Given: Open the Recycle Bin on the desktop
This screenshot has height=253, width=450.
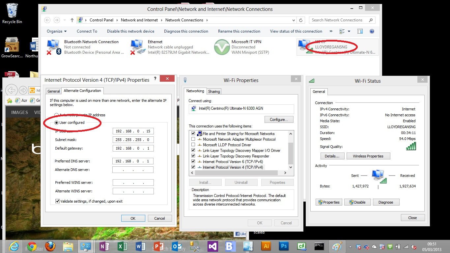Looking at the screenshot, I should coord(12,14).
